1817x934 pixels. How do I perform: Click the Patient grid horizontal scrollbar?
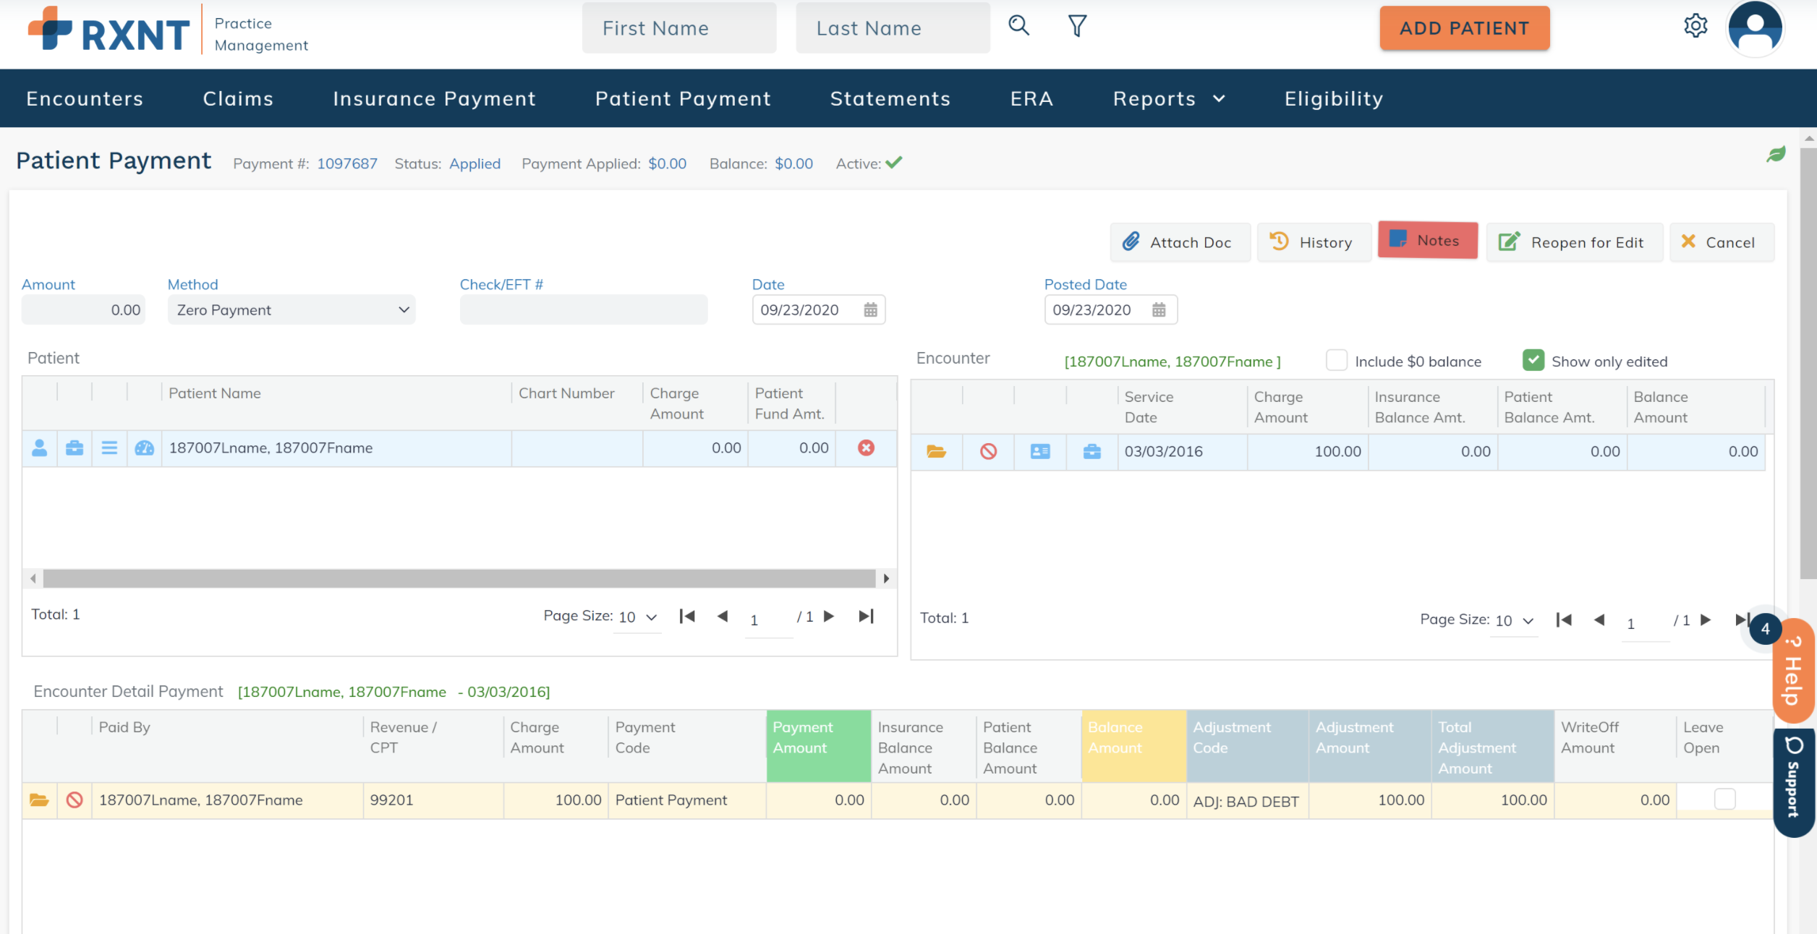[x=459, y=578]
